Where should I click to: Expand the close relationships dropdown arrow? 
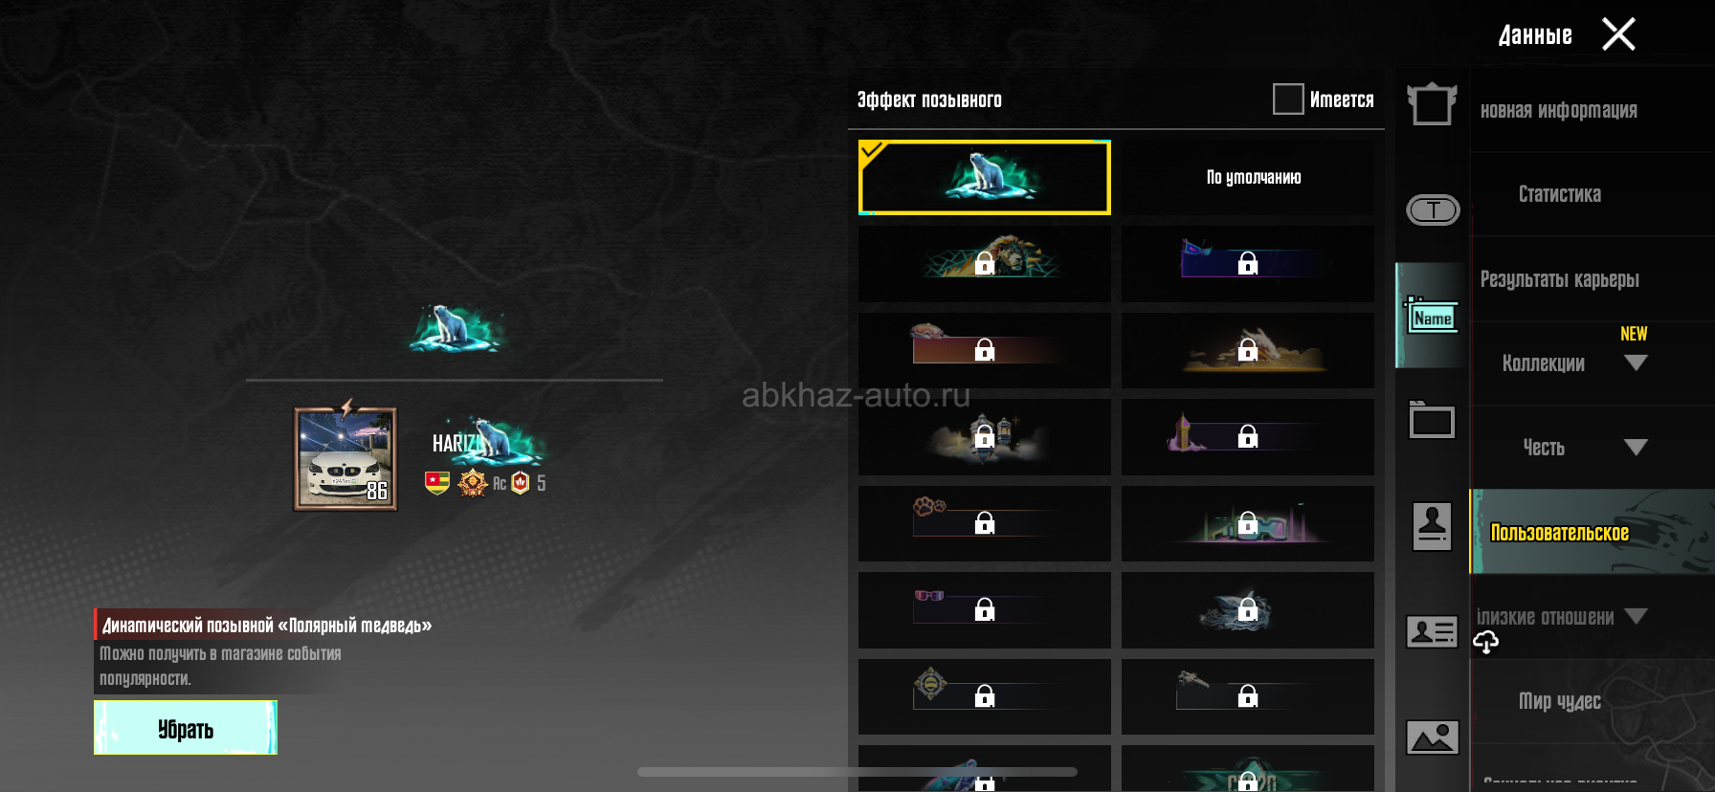click(1636, 617)
